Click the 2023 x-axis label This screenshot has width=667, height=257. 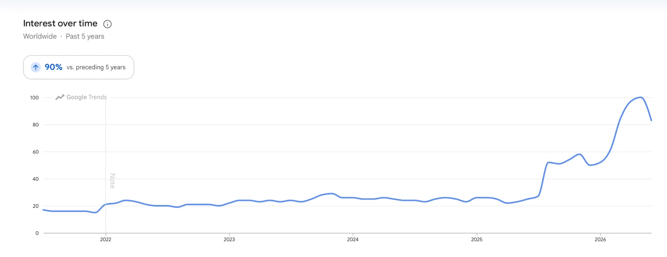point(229,240)
